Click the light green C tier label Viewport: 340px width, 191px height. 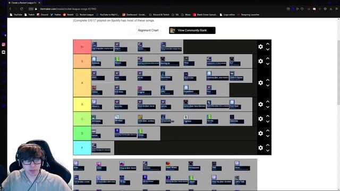82,119
